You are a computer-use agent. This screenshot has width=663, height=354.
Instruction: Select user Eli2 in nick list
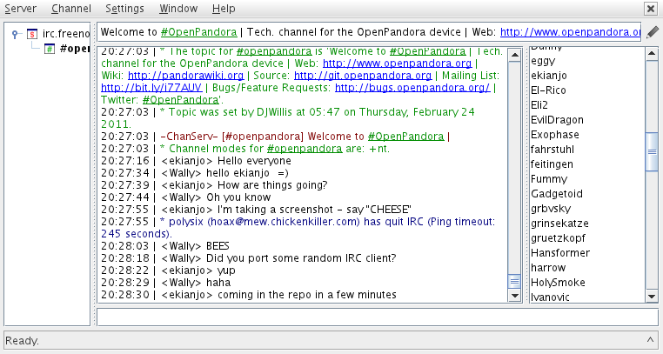pyautogui.click(x=539, y=105)
